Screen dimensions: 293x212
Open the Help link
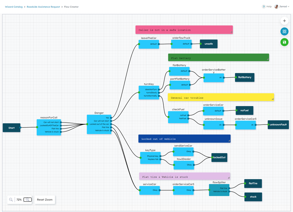click(269, 6)
